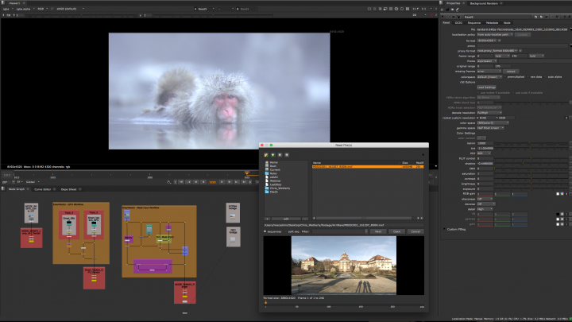Enable the premultiplied checkbox
Image resolution: width=572 pixels, height=322 pixels.
coord(505,76)
